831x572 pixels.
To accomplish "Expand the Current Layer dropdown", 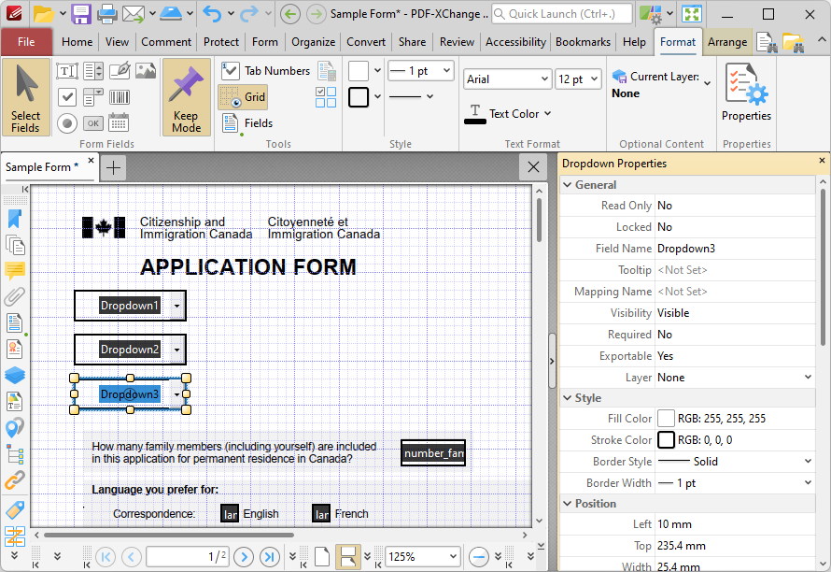I will click(708, 83).
